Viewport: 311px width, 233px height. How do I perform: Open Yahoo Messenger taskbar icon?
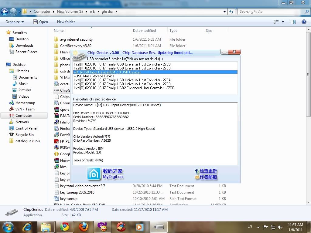(x=102, y=227)
